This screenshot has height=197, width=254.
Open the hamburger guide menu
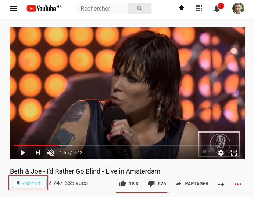13,8
